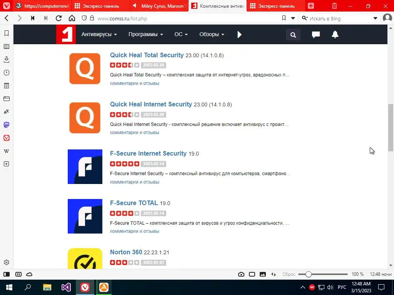
Task: Open the site comments chat icon
Action: click(316, 35)
